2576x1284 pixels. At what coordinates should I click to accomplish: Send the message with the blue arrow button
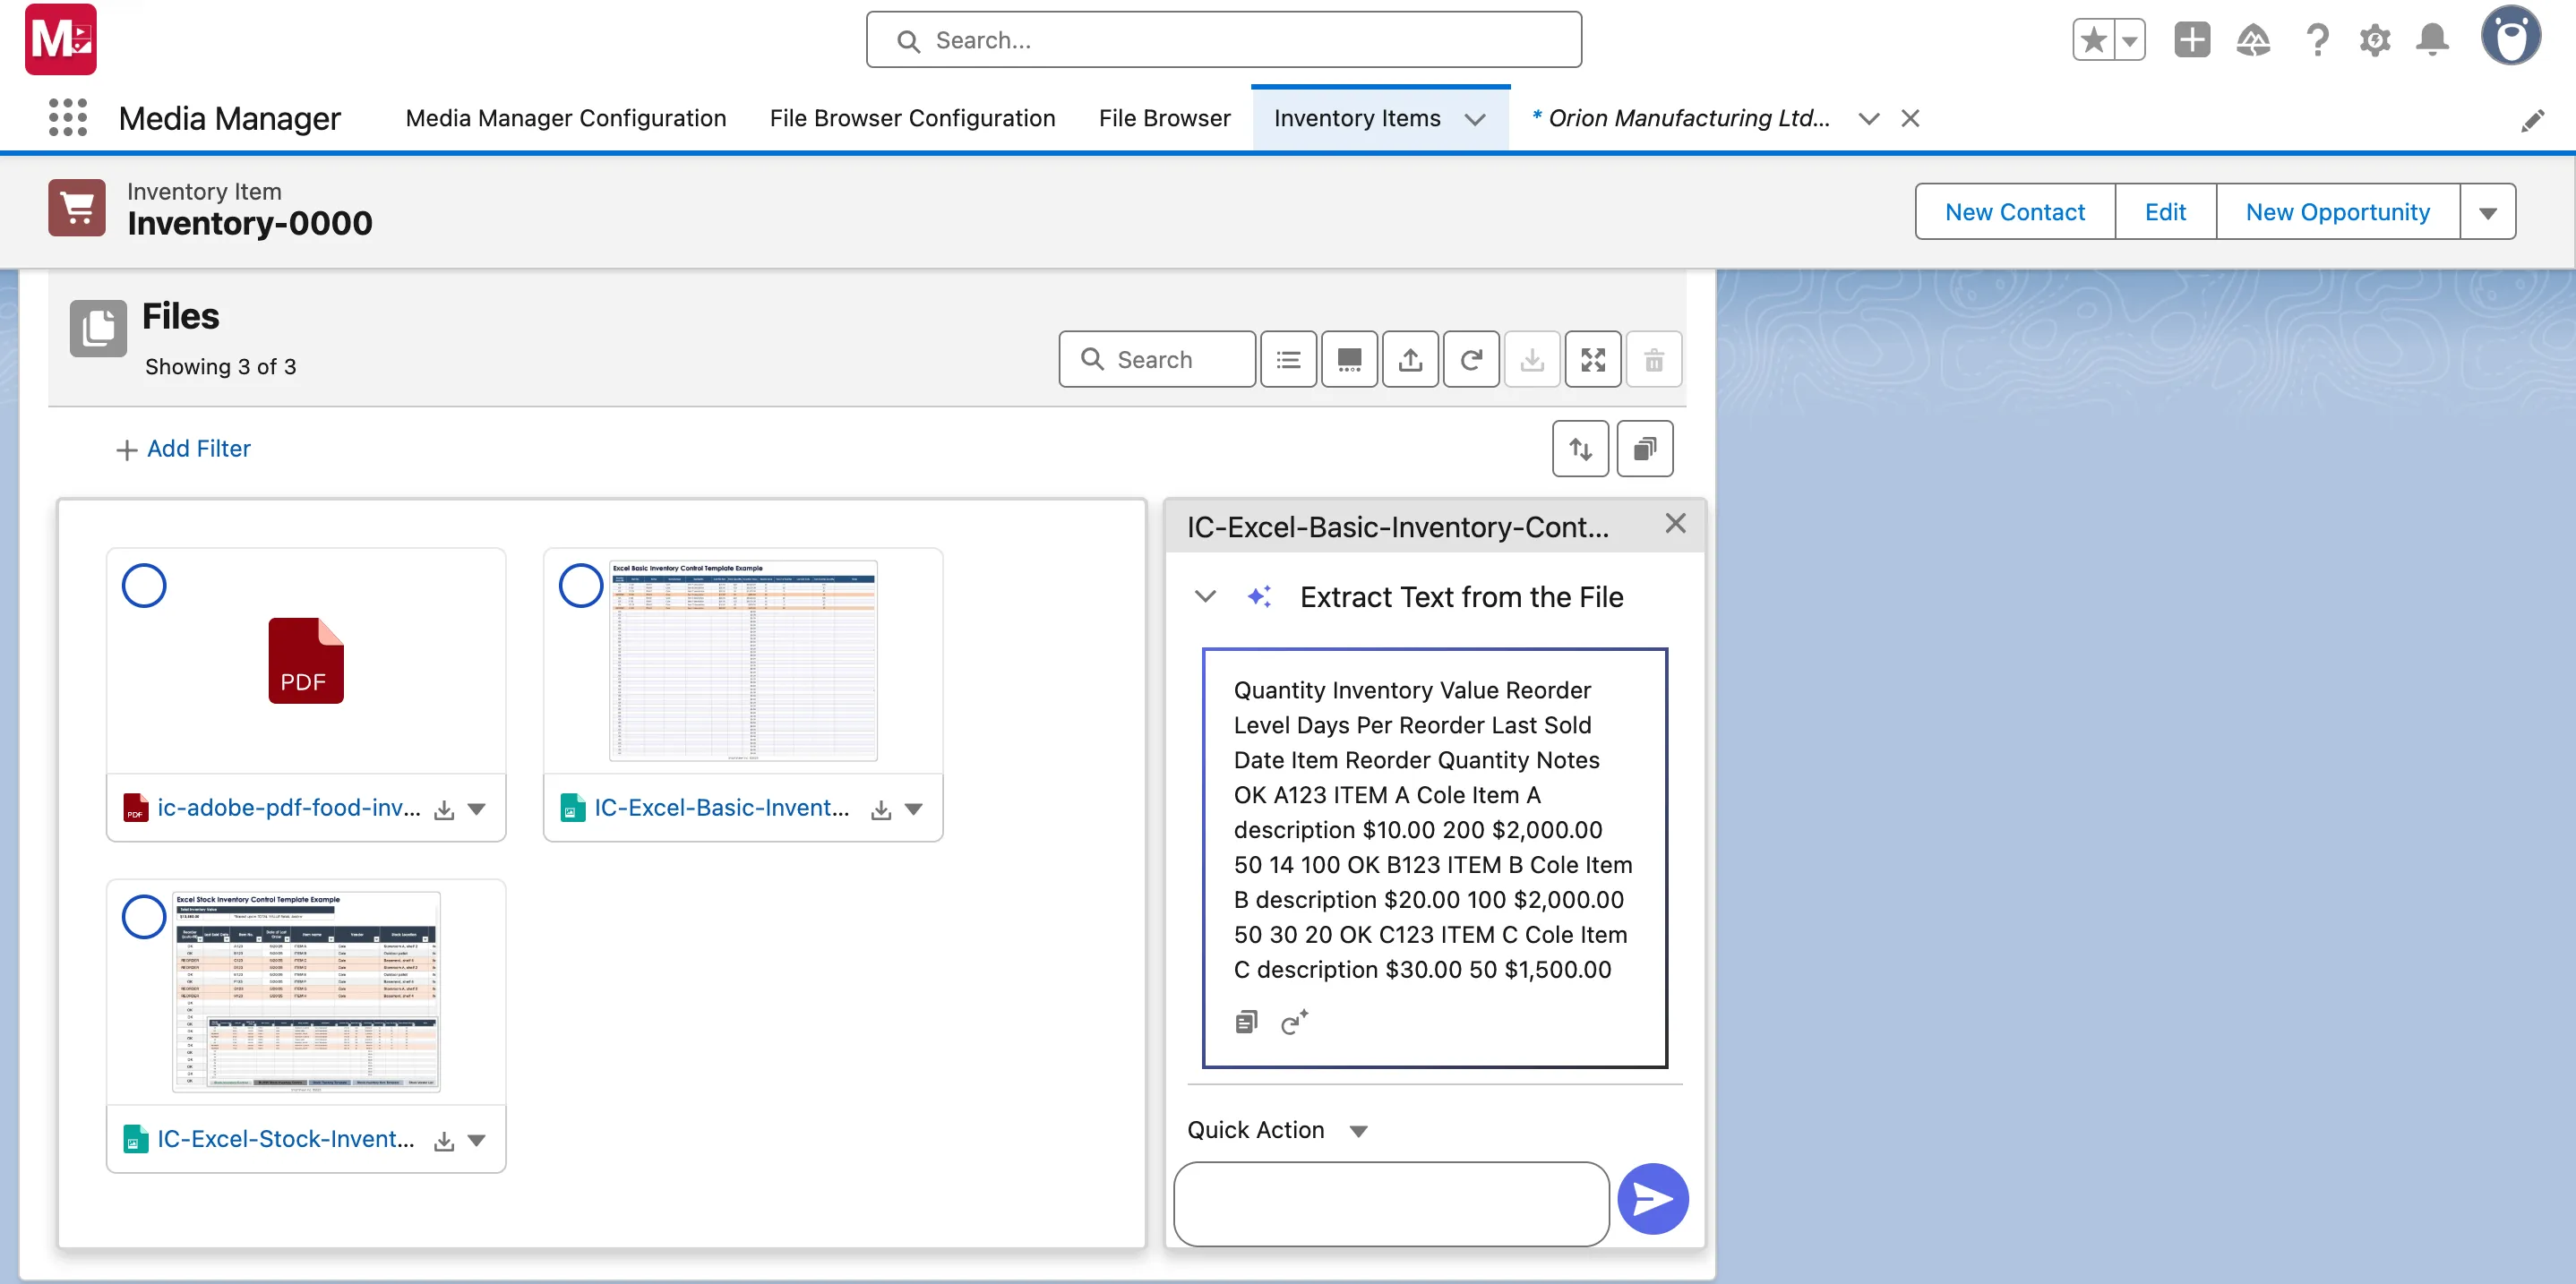[1652, 1198]
